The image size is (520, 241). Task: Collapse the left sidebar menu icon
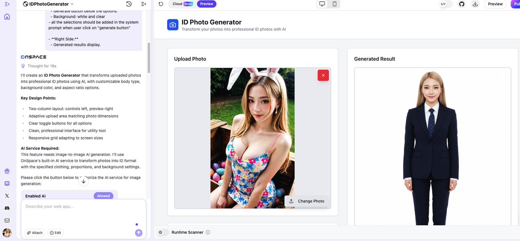coord(7,4)
